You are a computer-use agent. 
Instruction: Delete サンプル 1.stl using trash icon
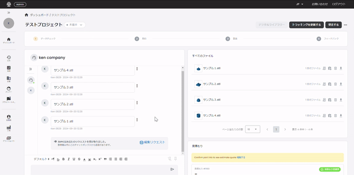(335, 68)
